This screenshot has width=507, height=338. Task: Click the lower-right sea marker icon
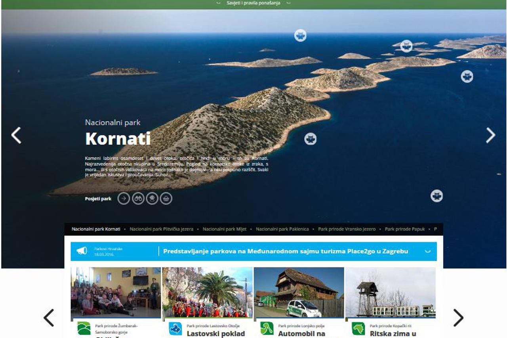[437, 195]
